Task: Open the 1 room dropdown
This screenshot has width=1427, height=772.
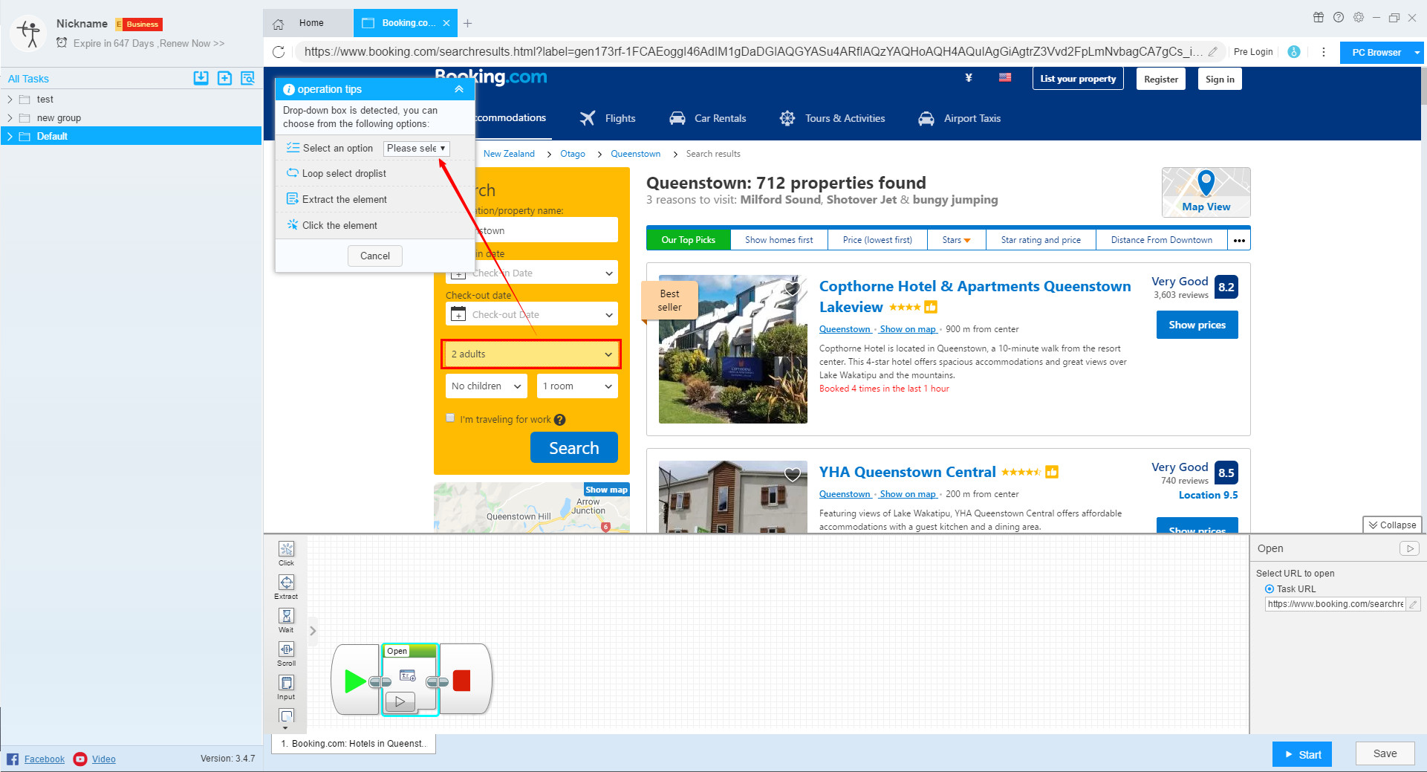Action: coord(577,386)
